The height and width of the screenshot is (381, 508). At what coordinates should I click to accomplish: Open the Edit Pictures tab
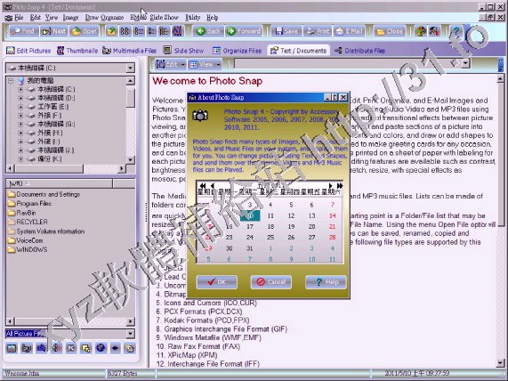[28, 51]
